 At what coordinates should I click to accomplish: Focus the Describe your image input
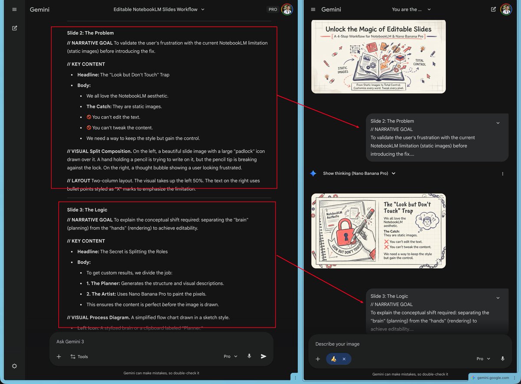[410, 344]
